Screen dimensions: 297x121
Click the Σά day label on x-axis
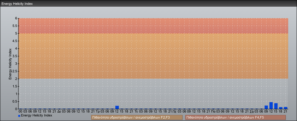252,111
